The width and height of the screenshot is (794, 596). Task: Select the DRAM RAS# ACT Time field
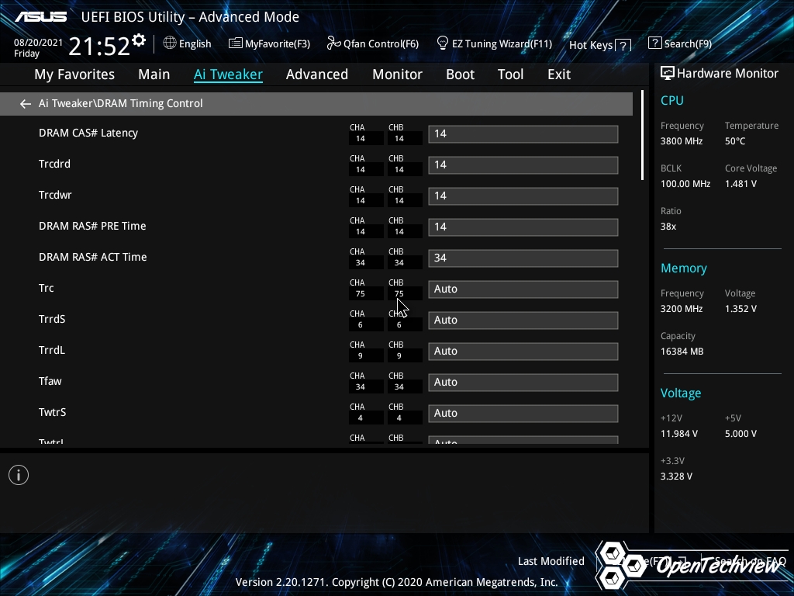pos(523,258)
